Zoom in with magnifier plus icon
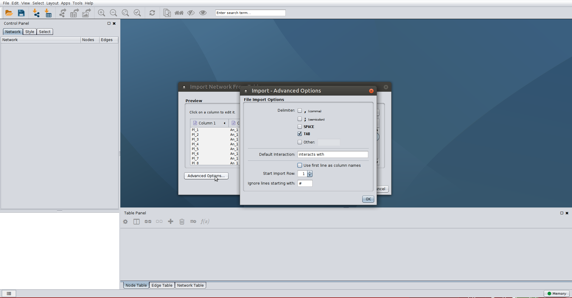Image resolution: width=572 pixels, height=298 pixels. coord(102,13)
